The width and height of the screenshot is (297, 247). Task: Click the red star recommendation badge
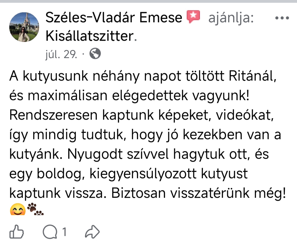193,18
